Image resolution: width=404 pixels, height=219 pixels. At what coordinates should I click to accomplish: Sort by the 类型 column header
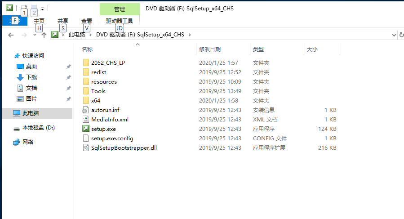coord(258,49)
